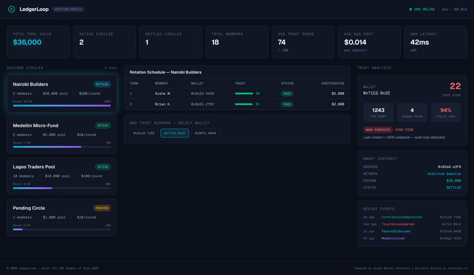Open the ContributionDeposited recent event
Viewport: 474px width, 275px height.
point(402,217)
